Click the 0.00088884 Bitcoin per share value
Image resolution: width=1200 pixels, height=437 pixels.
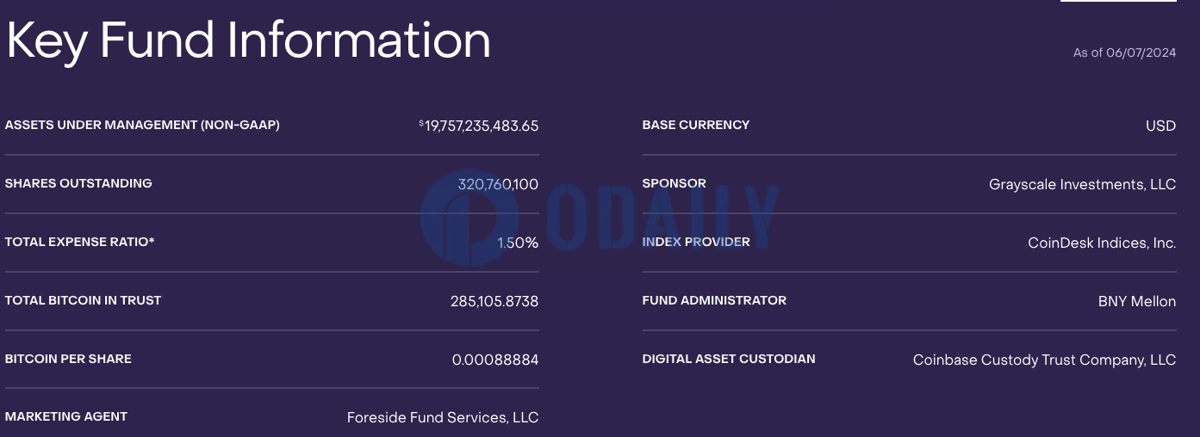pos(495,360)
